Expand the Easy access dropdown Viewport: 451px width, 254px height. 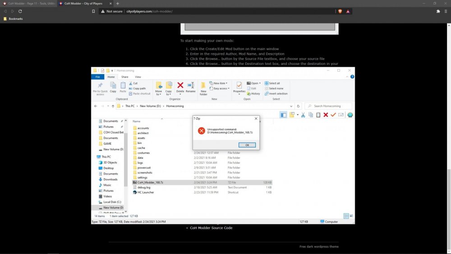click(x=221, y=88)
